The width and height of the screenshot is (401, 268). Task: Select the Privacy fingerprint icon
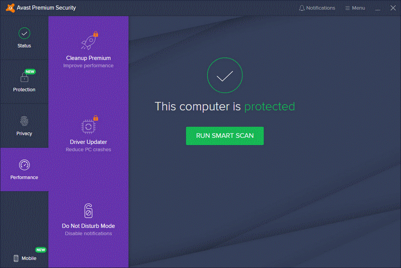pyautogui.click(x=24, y=121)
